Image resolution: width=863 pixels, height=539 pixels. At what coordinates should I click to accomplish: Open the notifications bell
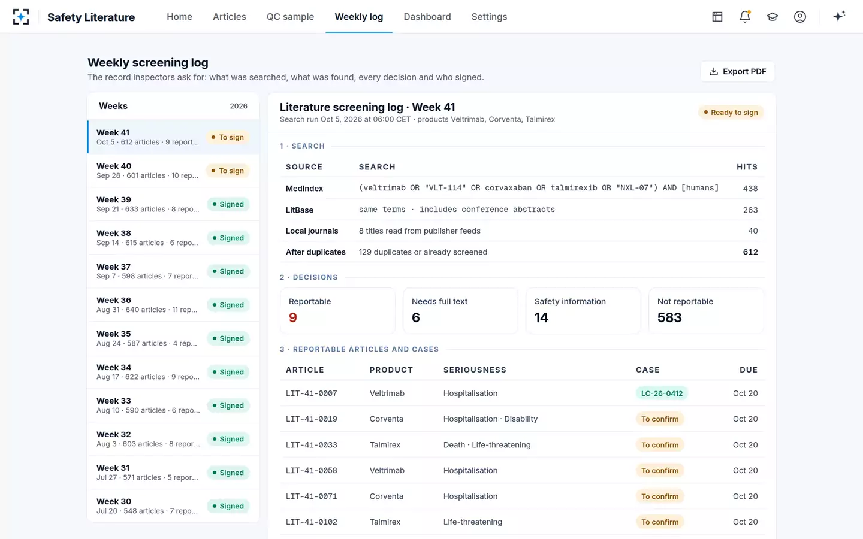coord(745,17)
